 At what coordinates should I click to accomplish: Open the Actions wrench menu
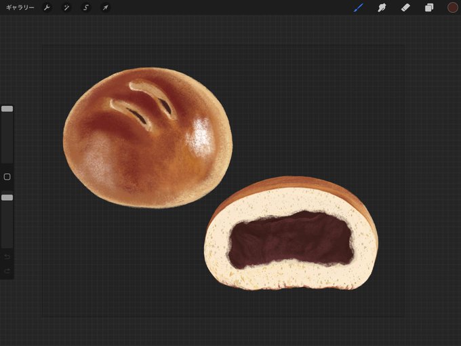click(x=47, y=7)
